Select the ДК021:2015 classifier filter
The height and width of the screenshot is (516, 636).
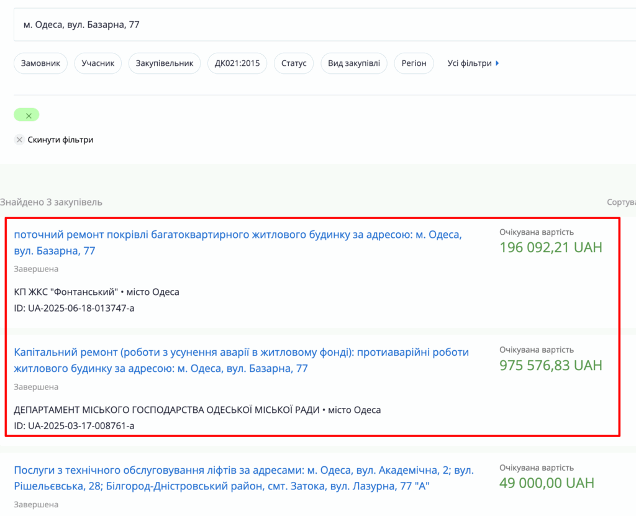coord(237,63)
